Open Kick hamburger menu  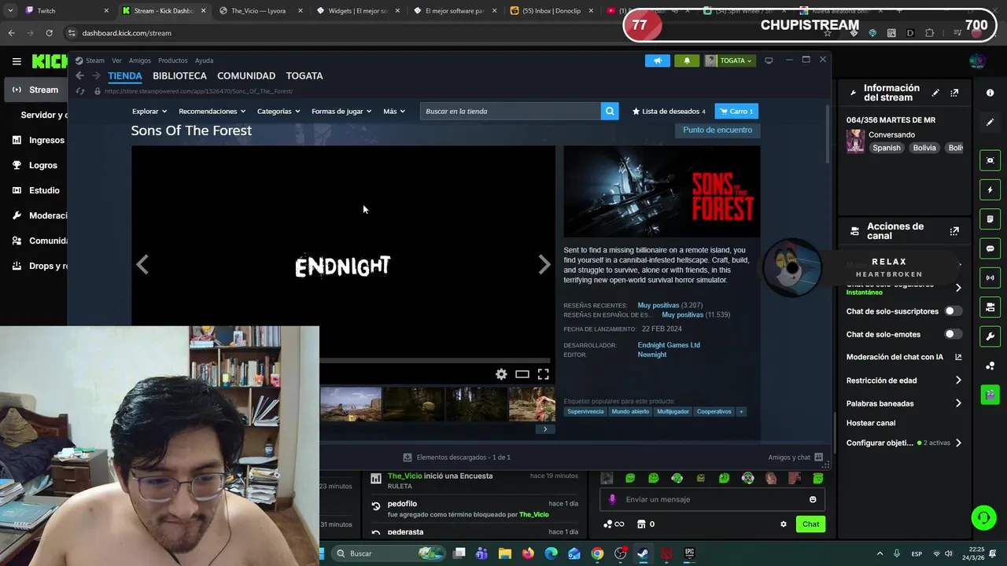[x=17, y=61]
